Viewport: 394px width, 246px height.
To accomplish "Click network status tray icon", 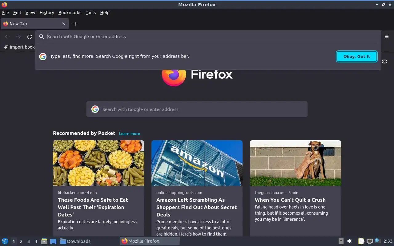I will 370,241.
